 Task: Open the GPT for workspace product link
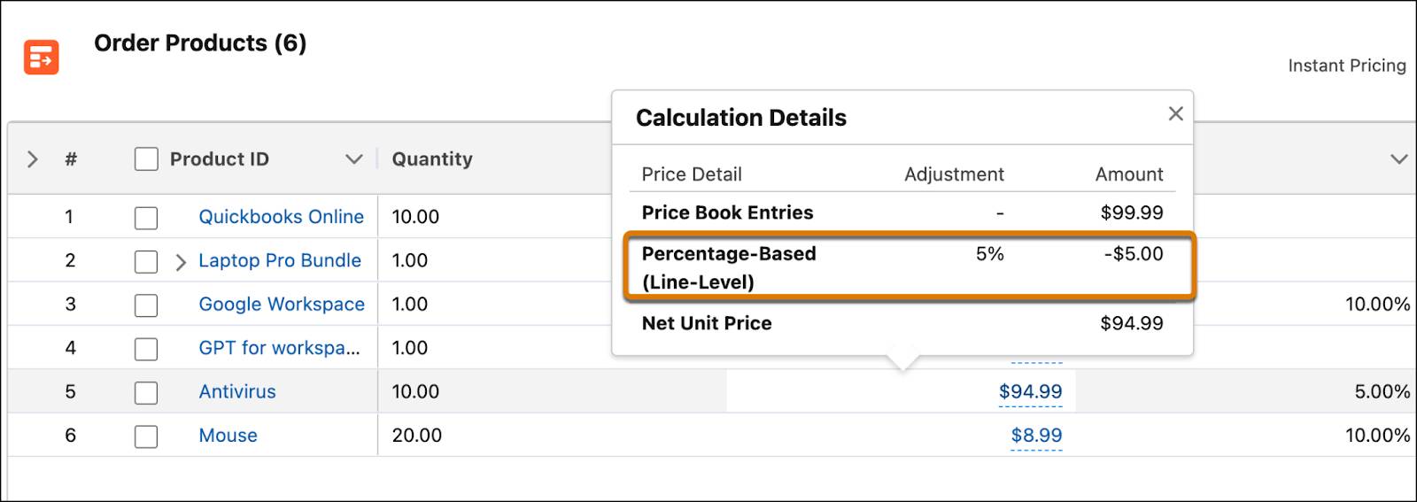point(279,348)
